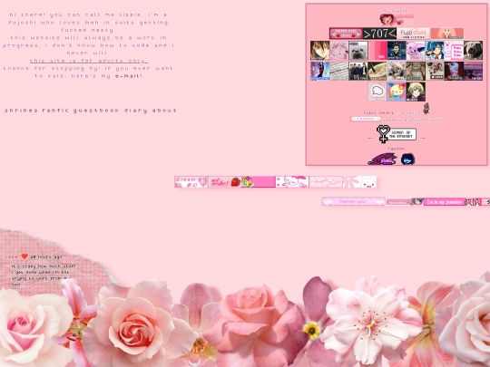Open the >707< banner button

[x=379, y=34]
